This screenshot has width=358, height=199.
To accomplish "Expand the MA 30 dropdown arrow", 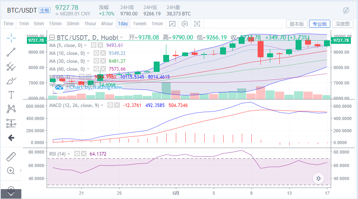I will pyautogui.click(x=88, y=61).
